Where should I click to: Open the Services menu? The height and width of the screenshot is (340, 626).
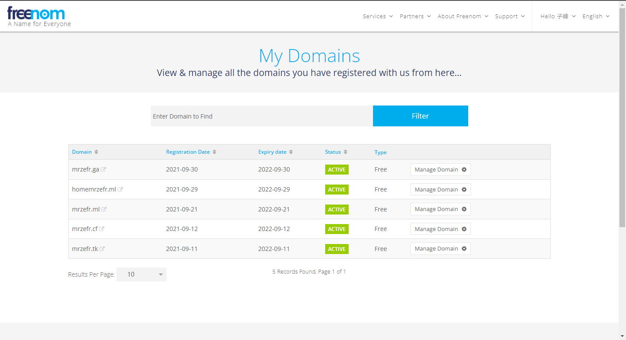377,17
